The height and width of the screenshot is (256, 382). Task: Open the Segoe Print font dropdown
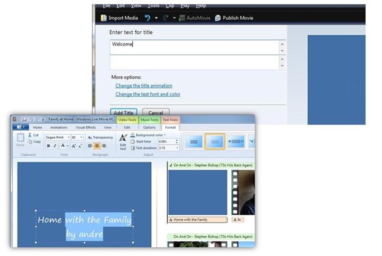(57, 138)
